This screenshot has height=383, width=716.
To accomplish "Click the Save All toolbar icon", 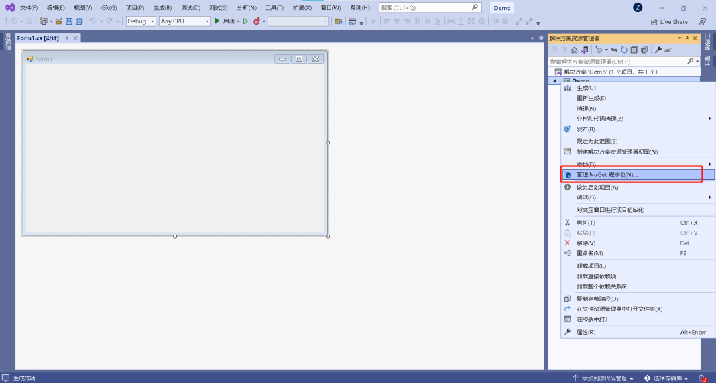I will 78,21.
